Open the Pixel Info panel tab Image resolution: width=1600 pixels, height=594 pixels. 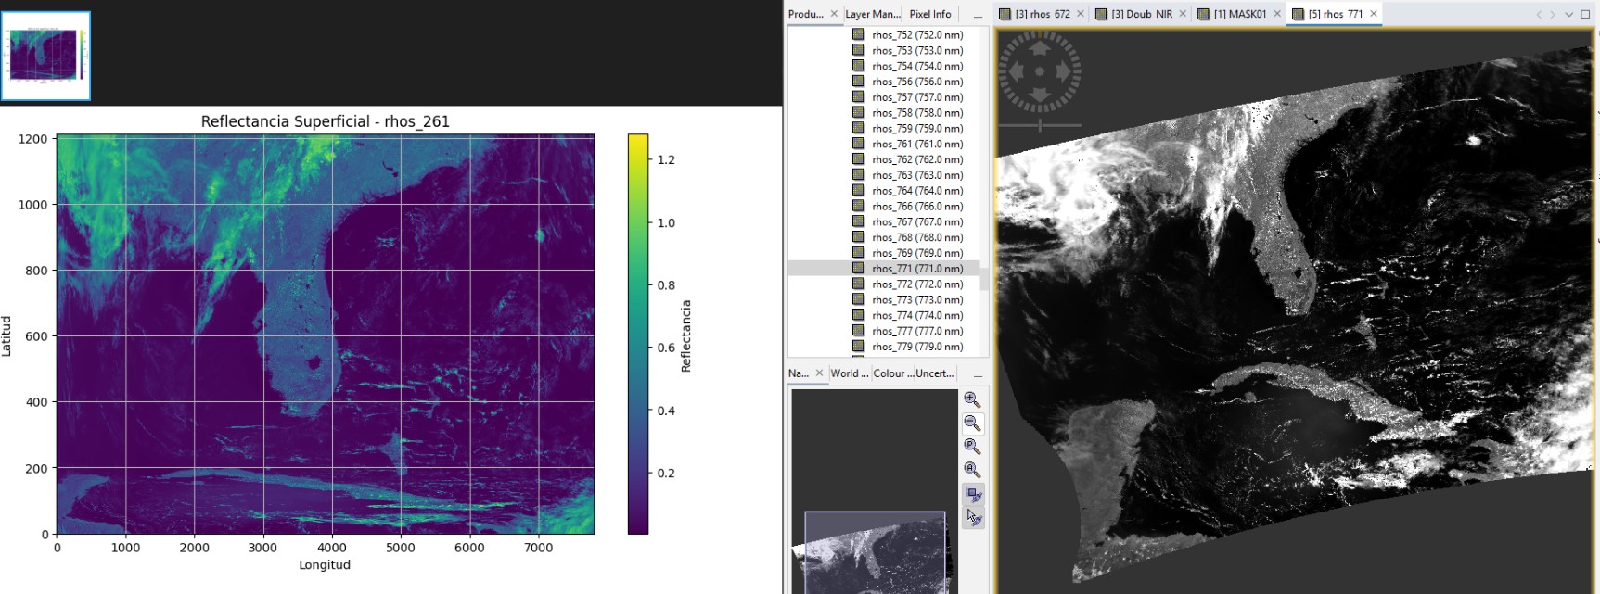coord(929,14)
